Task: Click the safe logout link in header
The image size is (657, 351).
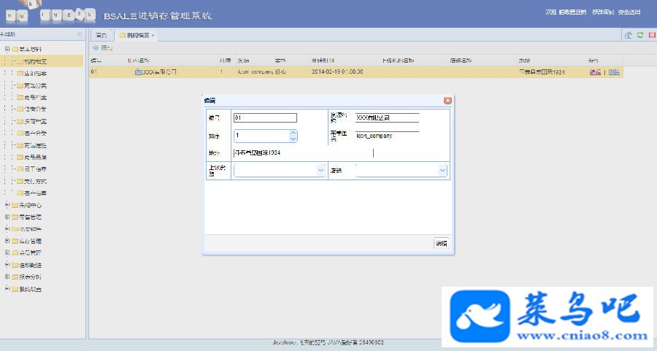Action: tap(629, 12)
